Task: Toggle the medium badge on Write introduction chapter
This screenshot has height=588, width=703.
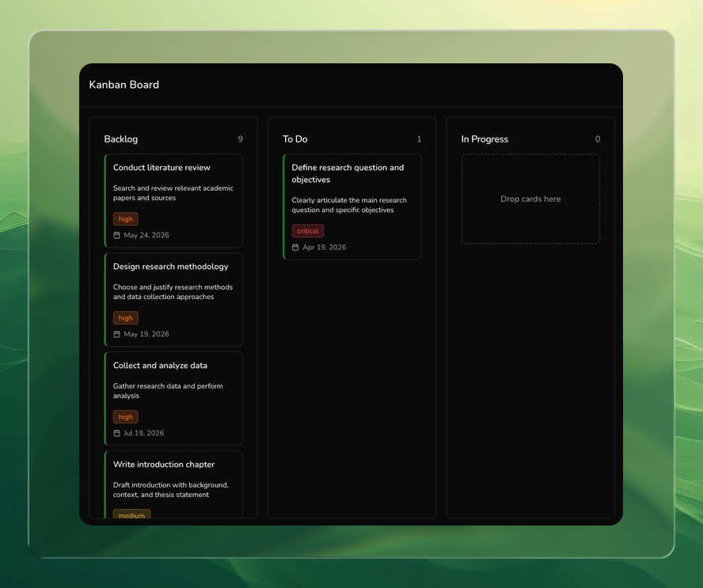Action: (x=132, y=514)
